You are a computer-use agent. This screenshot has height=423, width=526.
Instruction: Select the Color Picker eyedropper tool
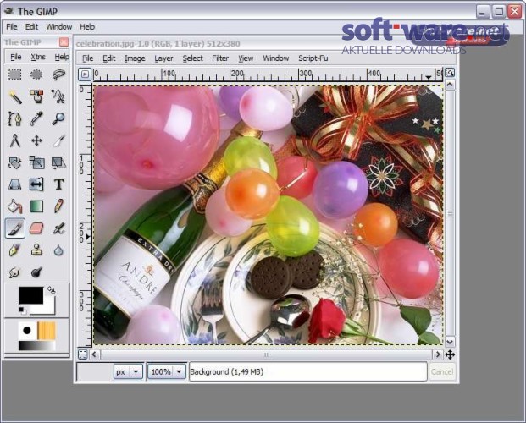pyautogui.click(x=36, y=118)
